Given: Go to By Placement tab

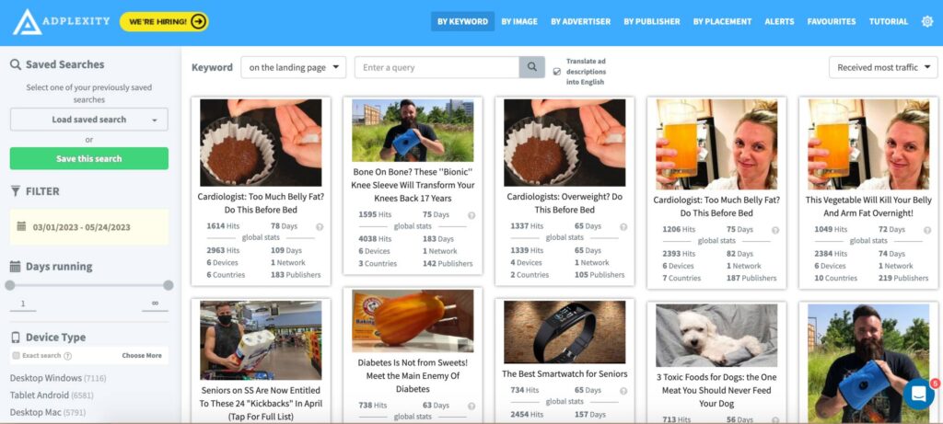Looking at the screenshot, I should [x=722, y=22].
